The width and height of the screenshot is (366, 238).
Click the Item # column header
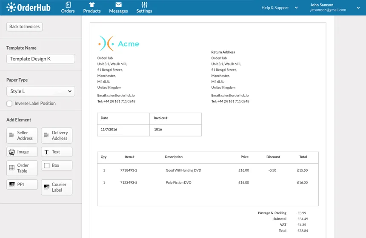pyautogui.click(x=129, y=157)
